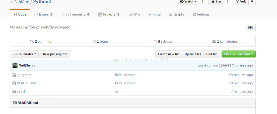
Task: Click the Settings gear icon
Action: tap(194, 14)
